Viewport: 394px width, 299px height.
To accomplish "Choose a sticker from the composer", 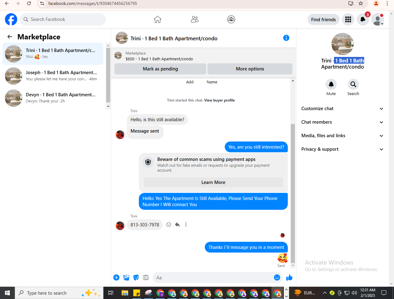I will click(136, 277).
